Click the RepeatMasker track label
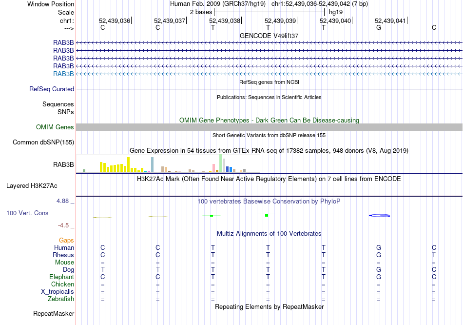Image resolution: width=463 pixels, height=325 pixels. tap(54, 313)
